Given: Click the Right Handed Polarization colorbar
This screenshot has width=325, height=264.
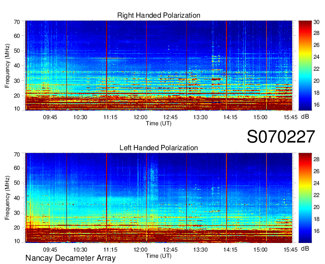Looking at the screenshot, I should coord(305,66).
